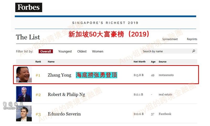Click the Forbes logo
The width and height of the screenshot is (210, 126).
pos(29,7)
